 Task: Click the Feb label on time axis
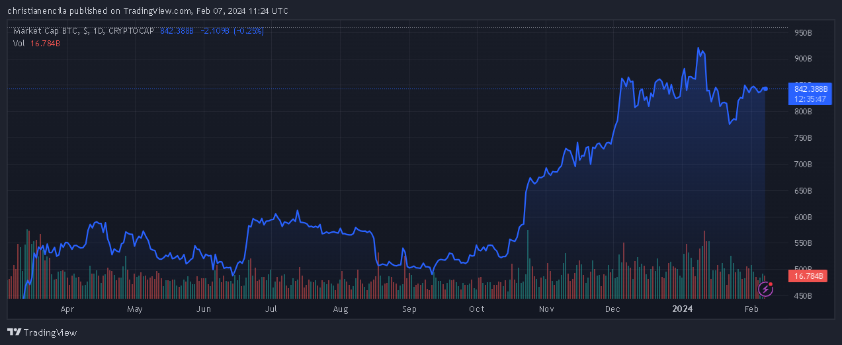click(751, 309)
